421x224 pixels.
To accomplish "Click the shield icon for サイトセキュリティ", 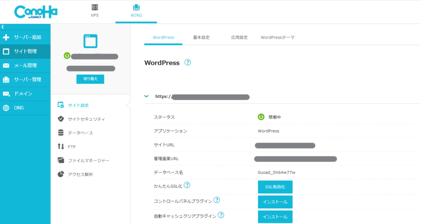I will (61, 119).
